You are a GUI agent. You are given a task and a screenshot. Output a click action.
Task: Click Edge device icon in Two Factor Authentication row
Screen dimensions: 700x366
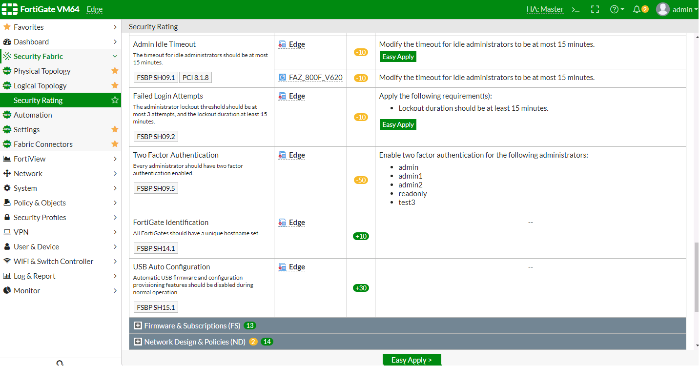pos(282,155)
